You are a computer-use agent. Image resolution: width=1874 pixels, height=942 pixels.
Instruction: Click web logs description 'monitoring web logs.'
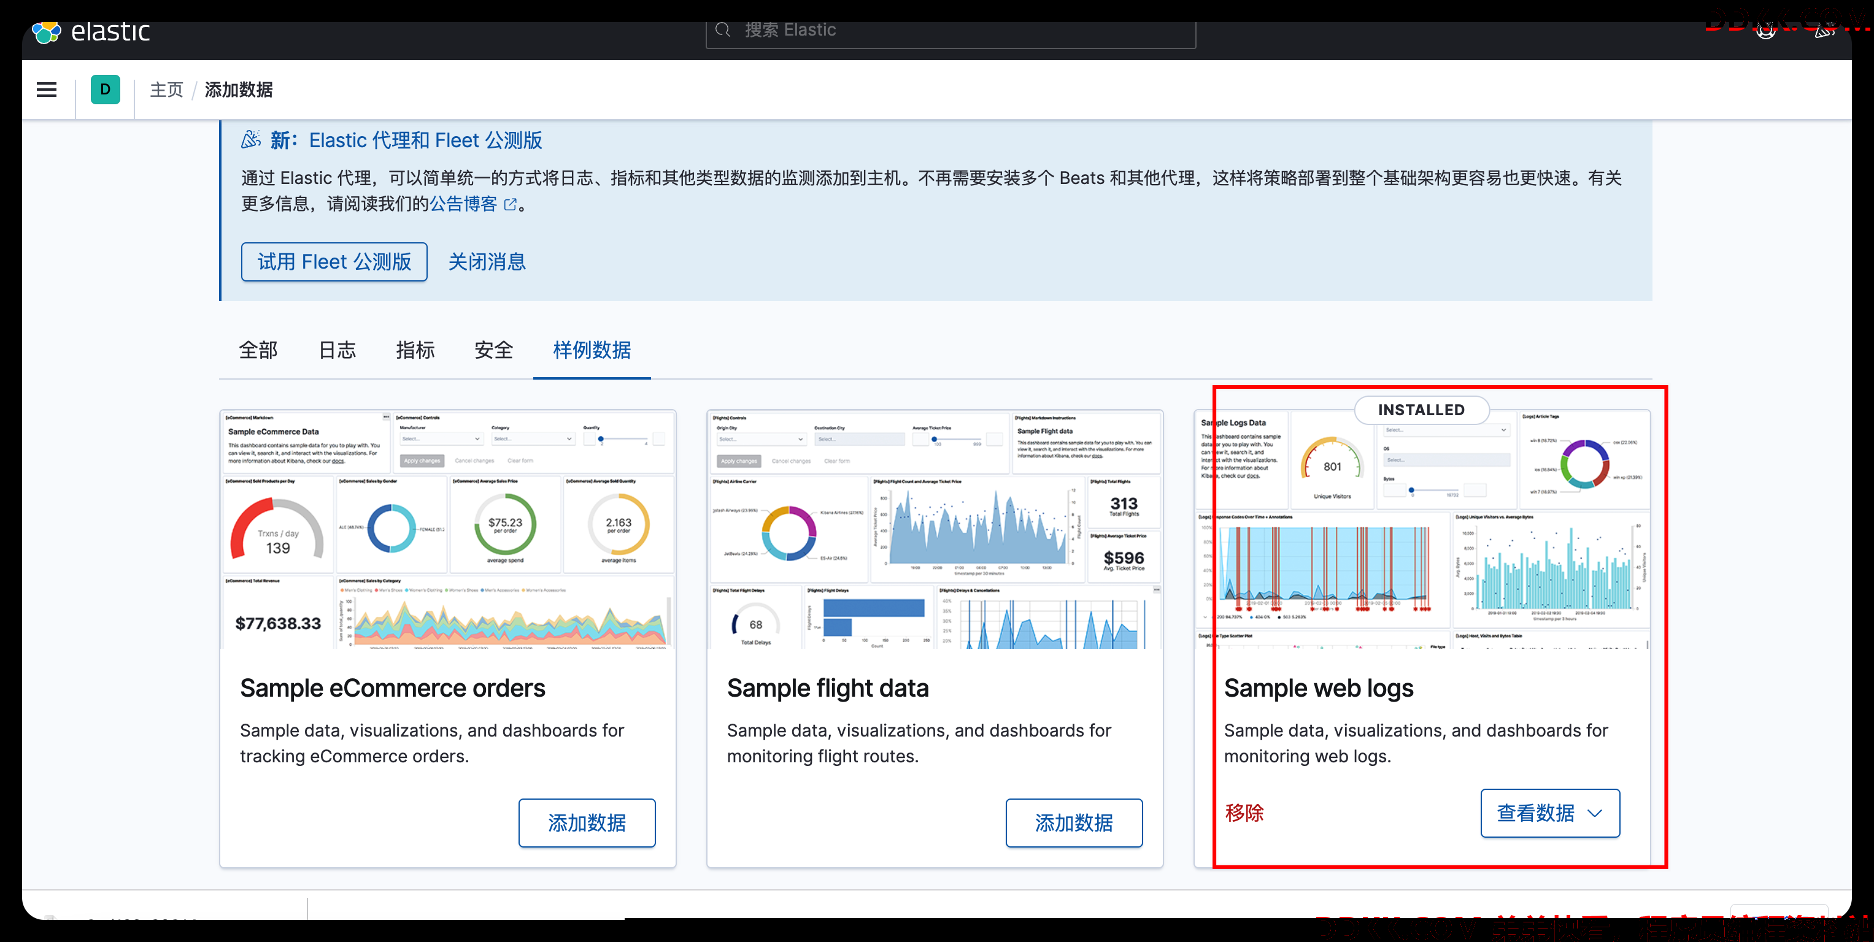point(1307,757)
